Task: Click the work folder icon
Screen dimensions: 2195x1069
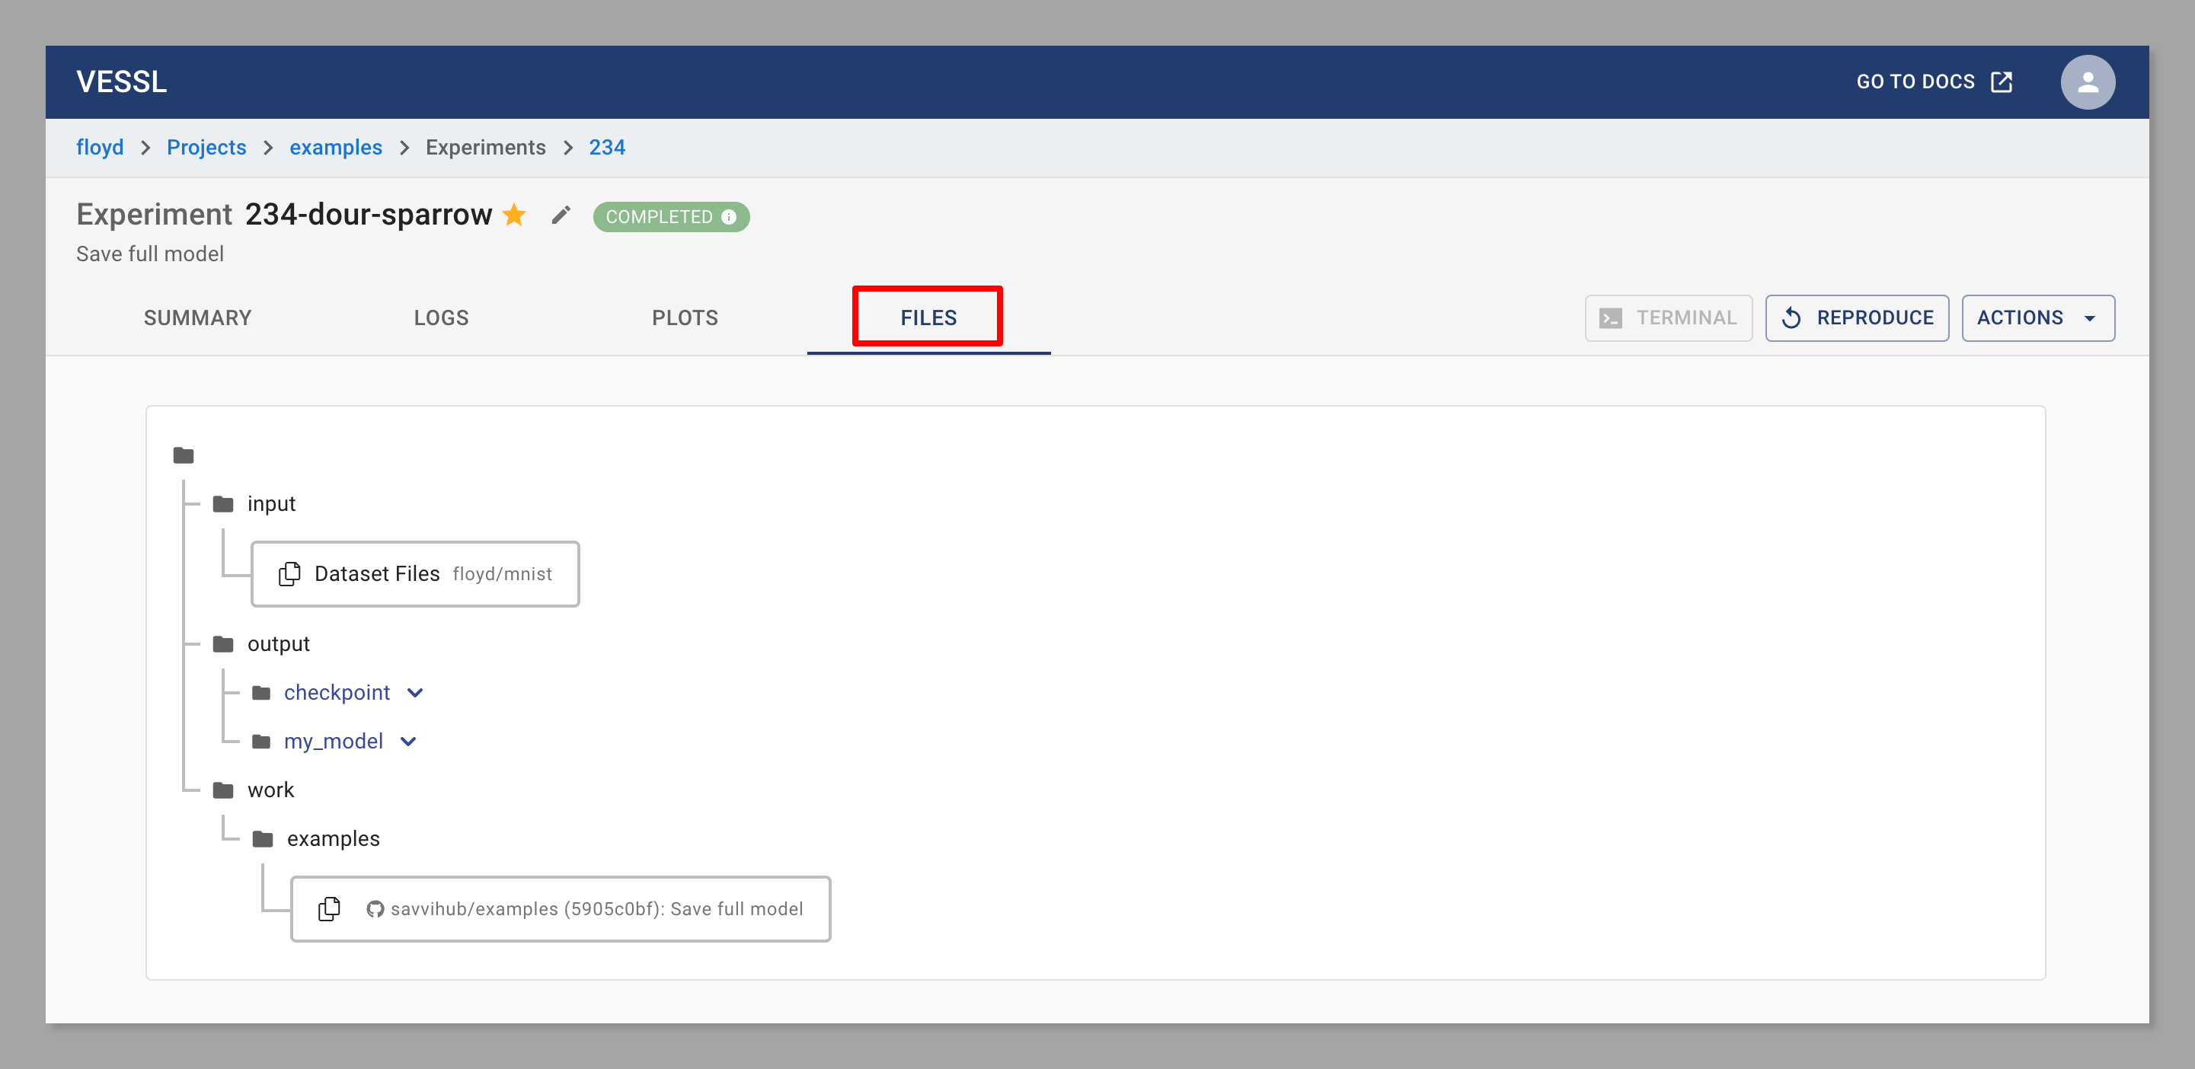Action: (x=223, y=790)
